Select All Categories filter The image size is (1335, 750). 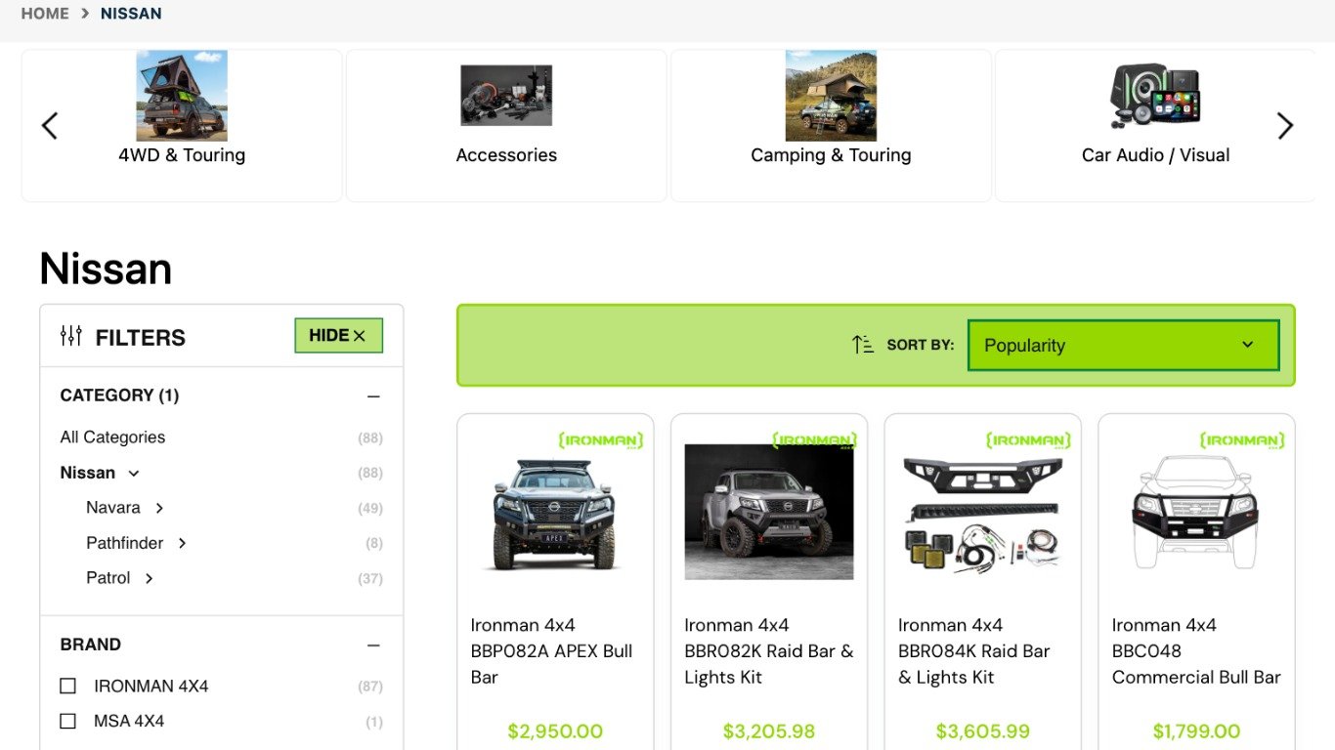(112, 437)
